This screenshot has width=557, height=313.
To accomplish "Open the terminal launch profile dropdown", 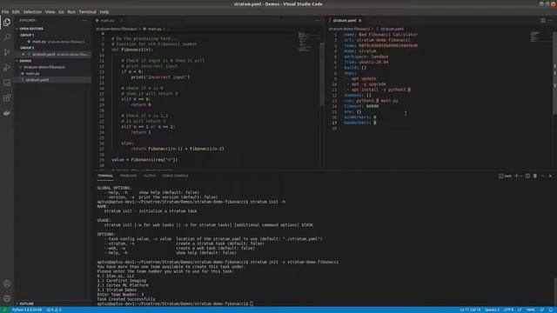I will 521,176.
